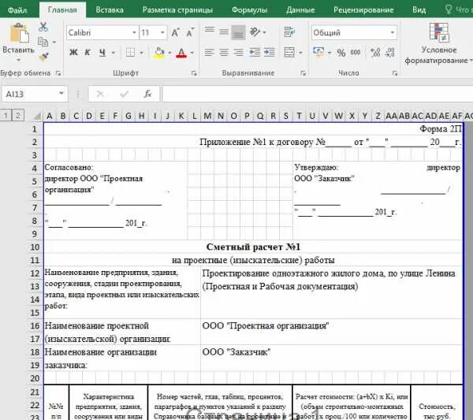Apply thousands separator (000) format
Viewport: 473px width, 420px height.
click(x=356, y=53)
